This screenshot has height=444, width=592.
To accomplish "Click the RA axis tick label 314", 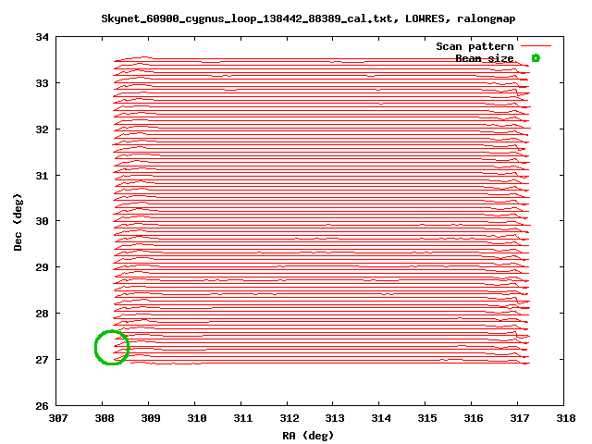I will coord(381,418).
